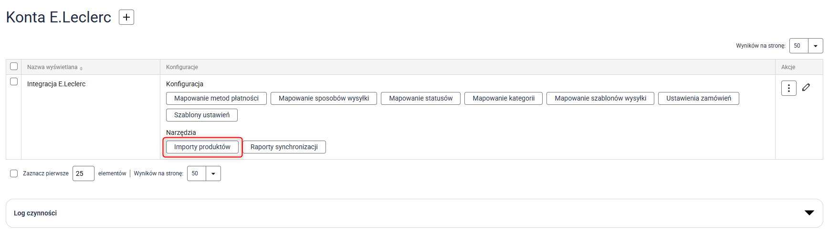
Task: Click the plus icon to add E.Leclerc account
Action: coord(126,17)
